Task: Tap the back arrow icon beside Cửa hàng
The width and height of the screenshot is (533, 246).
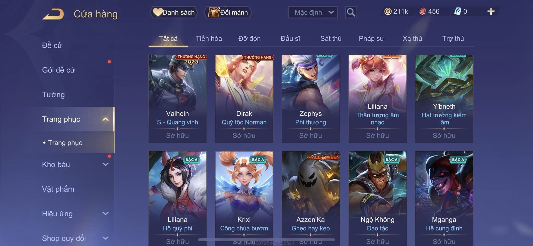Action: click(x=53, y=14)
